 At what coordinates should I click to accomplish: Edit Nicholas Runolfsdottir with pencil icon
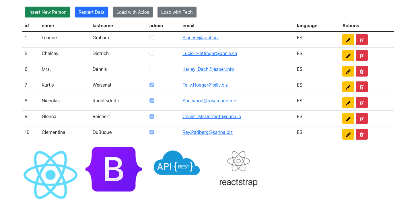(x=348, y=103)
